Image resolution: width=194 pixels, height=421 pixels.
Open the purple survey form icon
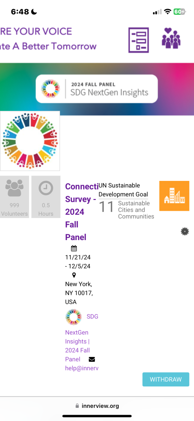[139, 40]
